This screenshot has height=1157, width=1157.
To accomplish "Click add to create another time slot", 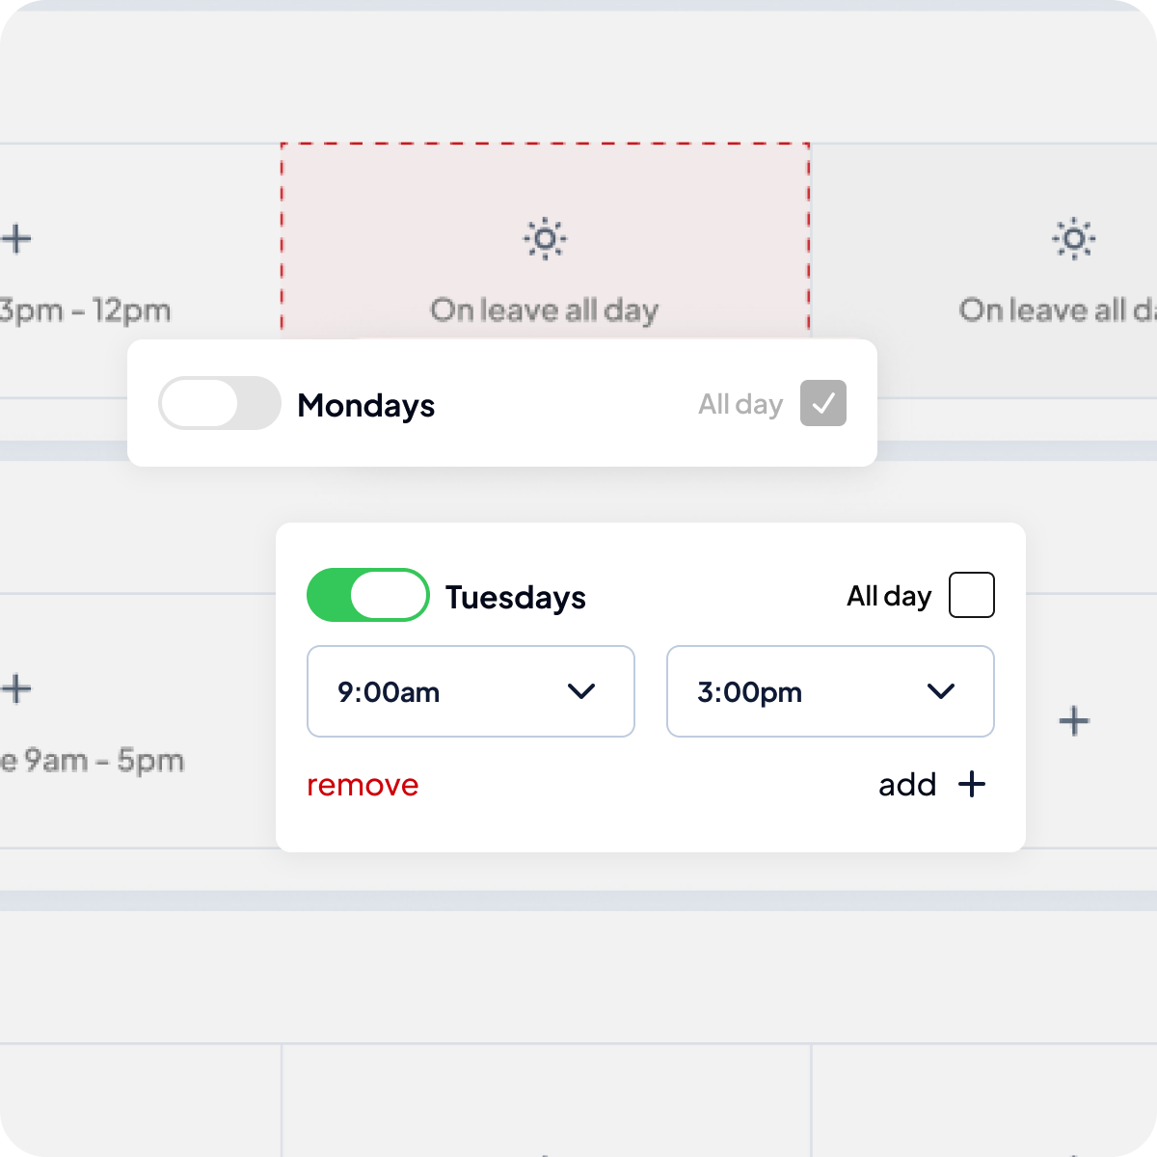I will 906,785.
